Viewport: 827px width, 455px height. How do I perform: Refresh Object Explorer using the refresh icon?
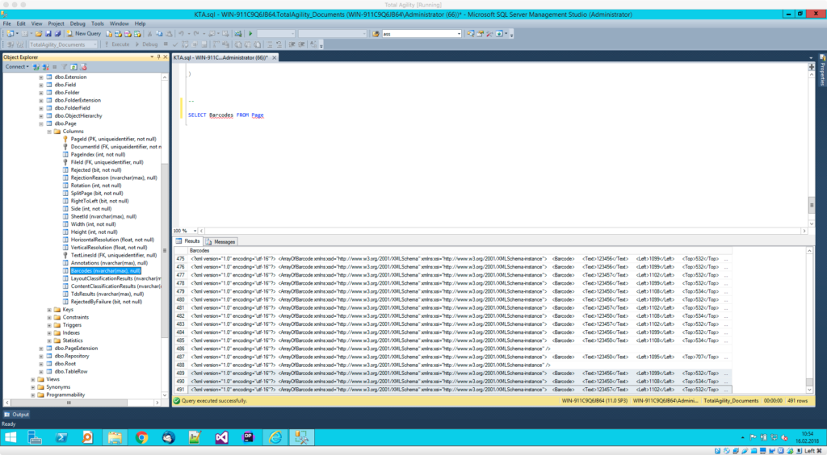[x=73, y=66]
